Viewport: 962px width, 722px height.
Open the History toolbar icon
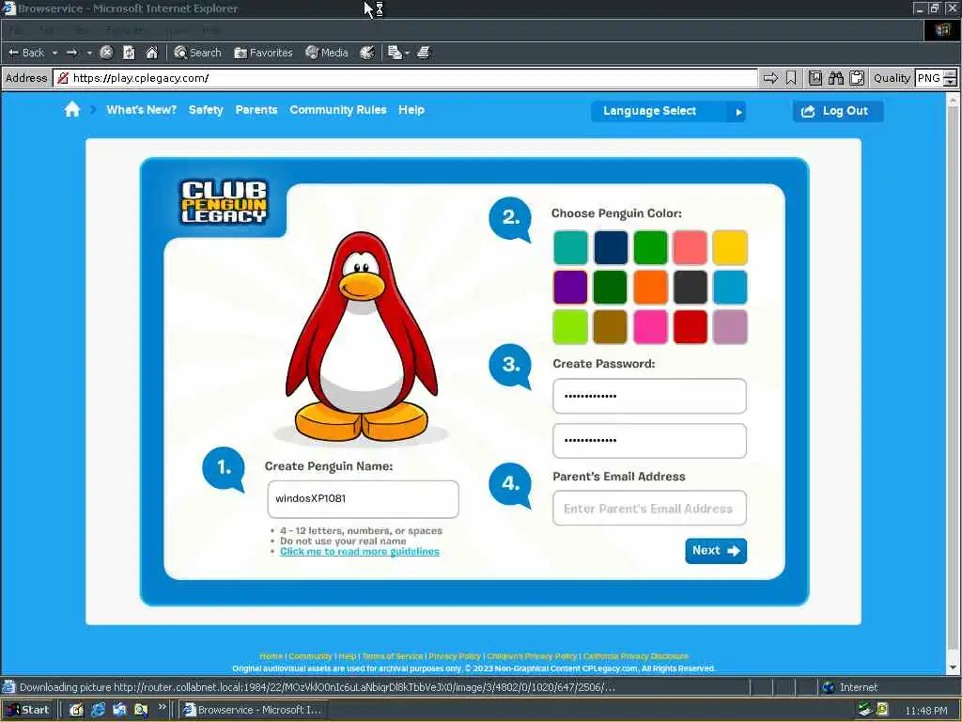coord(367,53)
